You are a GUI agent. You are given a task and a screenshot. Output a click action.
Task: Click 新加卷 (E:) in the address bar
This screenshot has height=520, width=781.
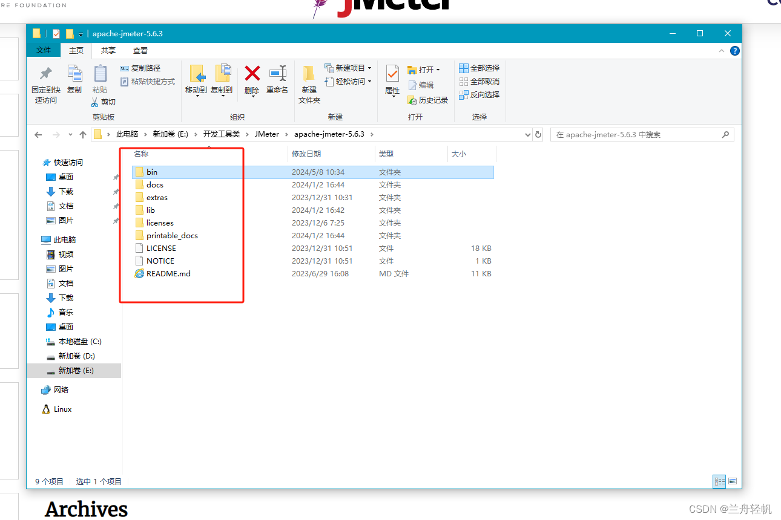pos(171,134)
